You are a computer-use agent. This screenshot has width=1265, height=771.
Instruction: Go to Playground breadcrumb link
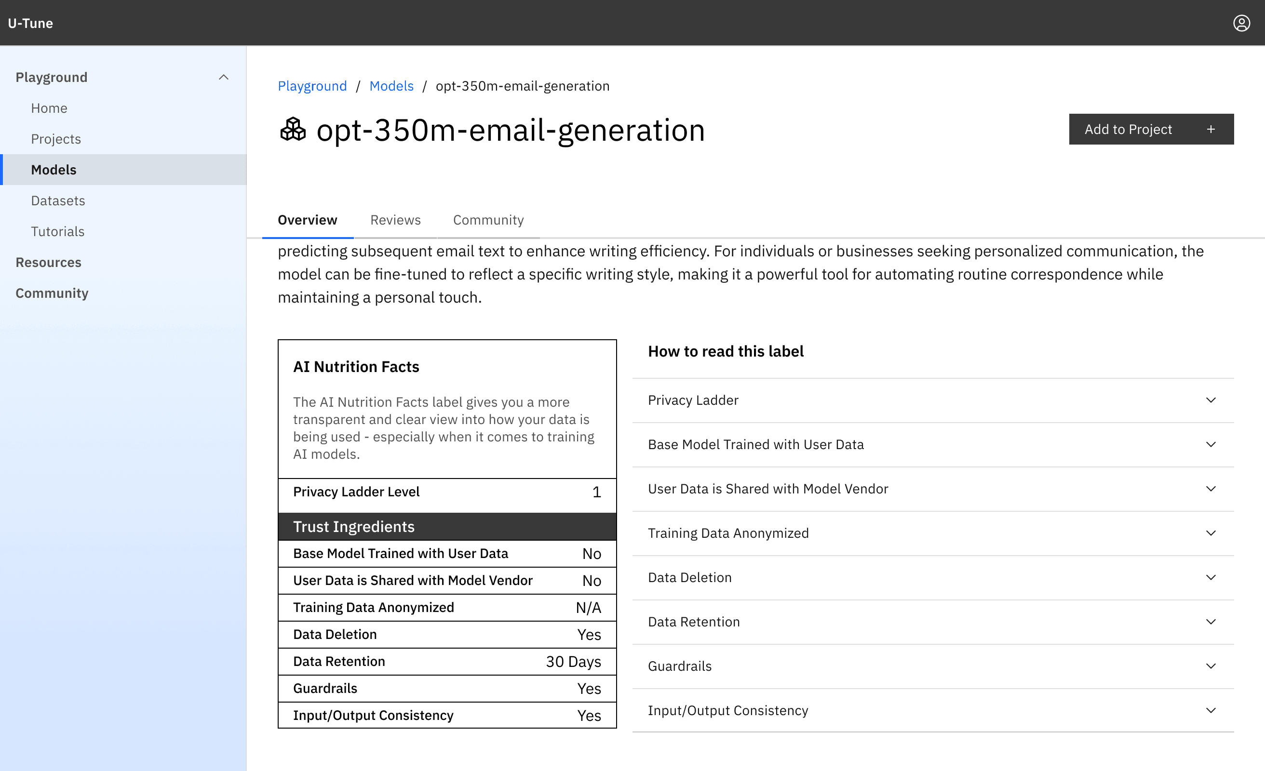point(312,86)
